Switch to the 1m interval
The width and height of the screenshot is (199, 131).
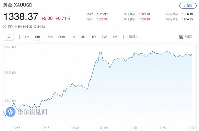[x=27, y=37]
